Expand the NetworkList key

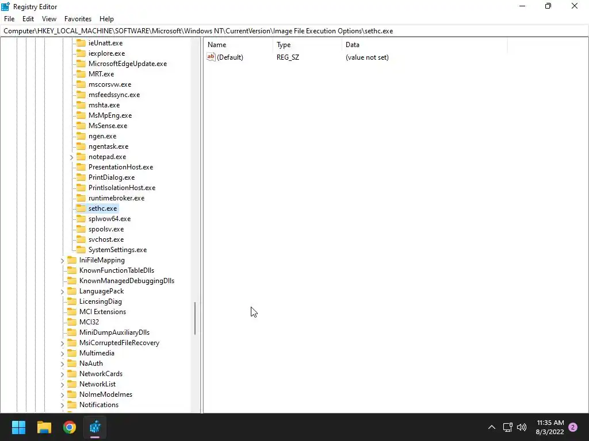click(x=62, y=384)
